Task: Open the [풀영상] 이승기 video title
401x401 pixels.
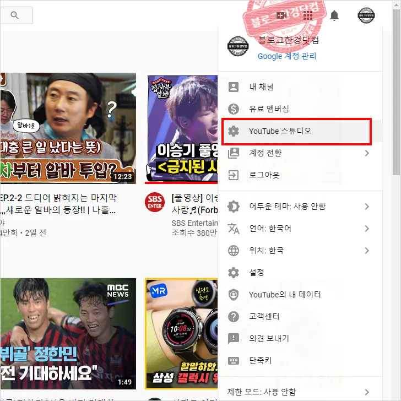Action: coord(194,204)
